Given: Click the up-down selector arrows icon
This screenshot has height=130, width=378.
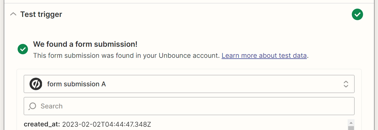Looking at the screenshot, I should point(346,84).
